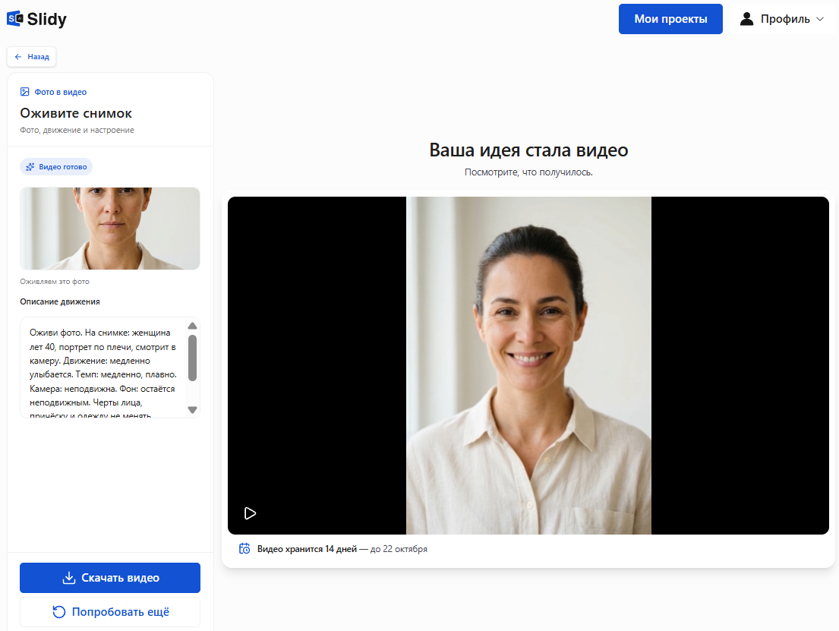Click the scrollbar thumb in description box

(193, 358)
